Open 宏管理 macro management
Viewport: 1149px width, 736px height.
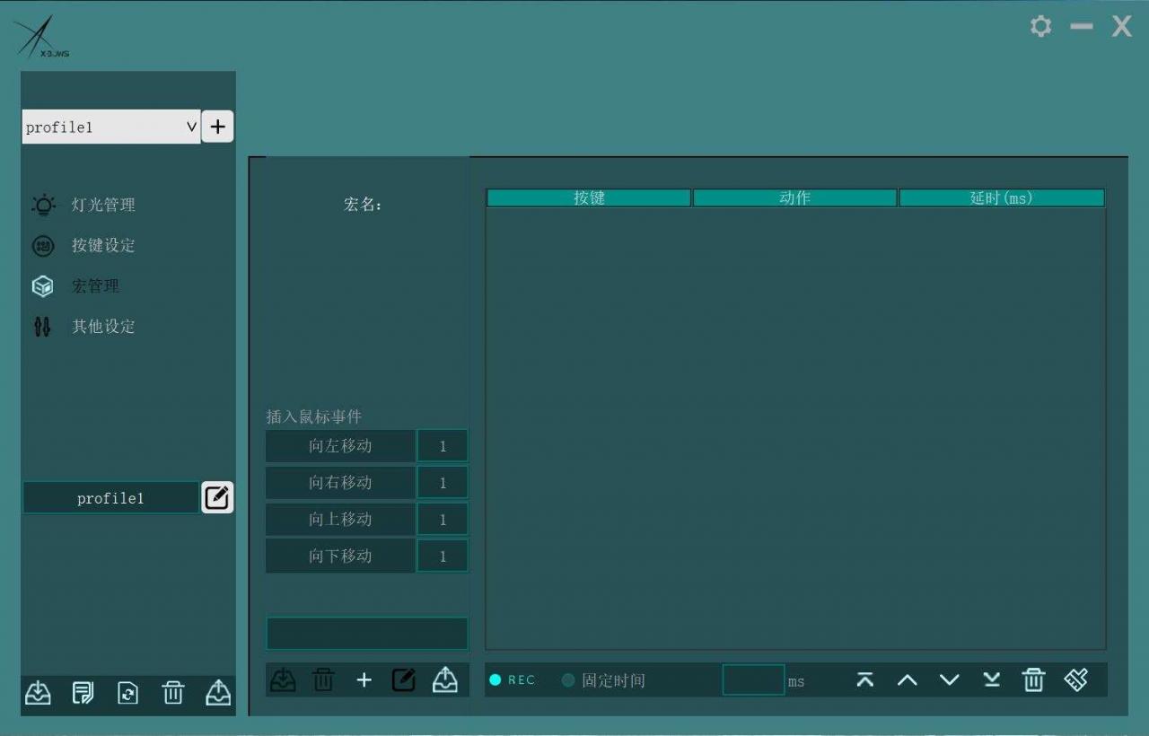[x=95, y=285]
